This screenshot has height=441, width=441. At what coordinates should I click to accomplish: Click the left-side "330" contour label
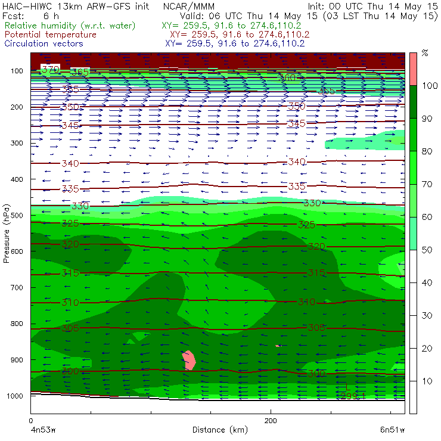[x=80, y=206]
